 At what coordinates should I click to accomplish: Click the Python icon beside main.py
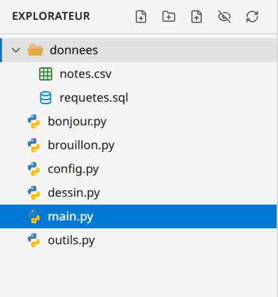[x=34, y=216]
